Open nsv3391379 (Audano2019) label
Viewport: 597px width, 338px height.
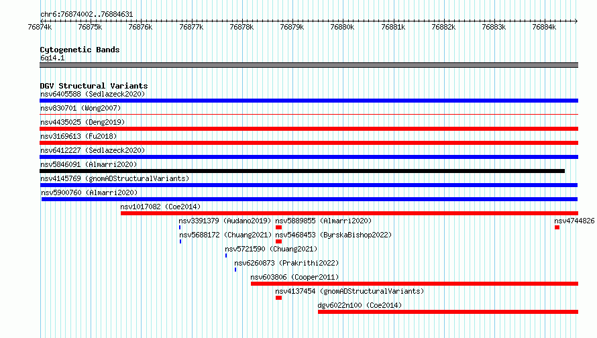coord(225,221)
